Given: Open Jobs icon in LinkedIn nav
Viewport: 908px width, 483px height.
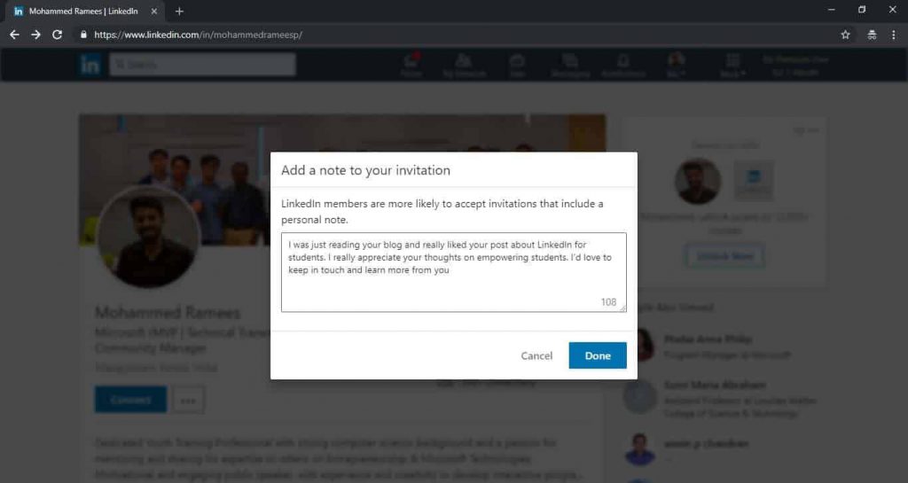Looking at the screenshot, I should [517, 64].
